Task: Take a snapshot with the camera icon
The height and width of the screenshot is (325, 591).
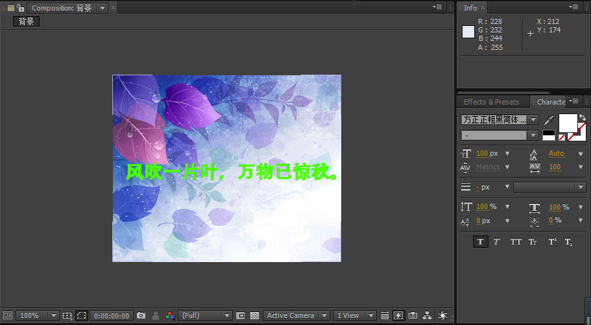Action: [141, 316]
